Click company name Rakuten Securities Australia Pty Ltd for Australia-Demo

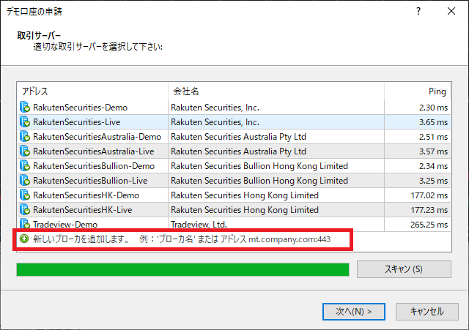point(238,137)
